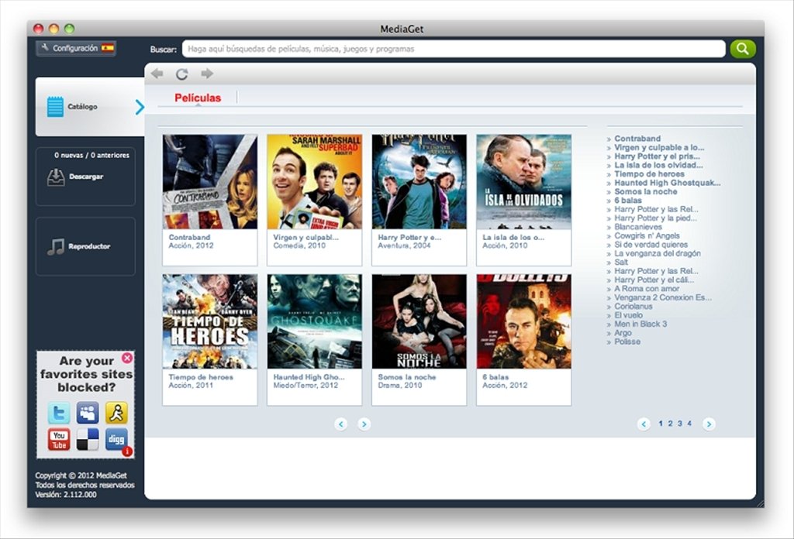Go to page 4 of the list

(689, 424)
